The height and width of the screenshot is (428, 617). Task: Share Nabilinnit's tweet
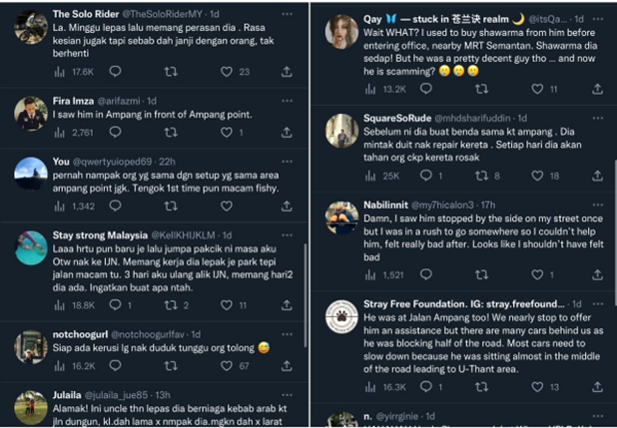click(597, 274)
